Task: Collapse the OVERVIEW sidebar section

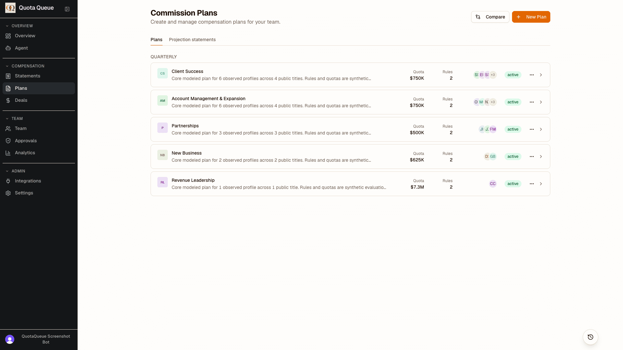Action: tap(19, 26)
